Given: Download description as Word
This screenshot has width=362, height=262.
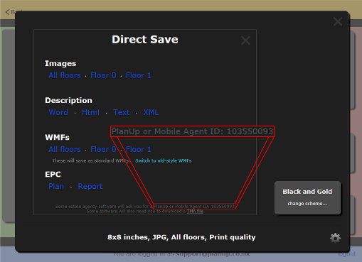Looking at the screenshot, I should 58,112.
